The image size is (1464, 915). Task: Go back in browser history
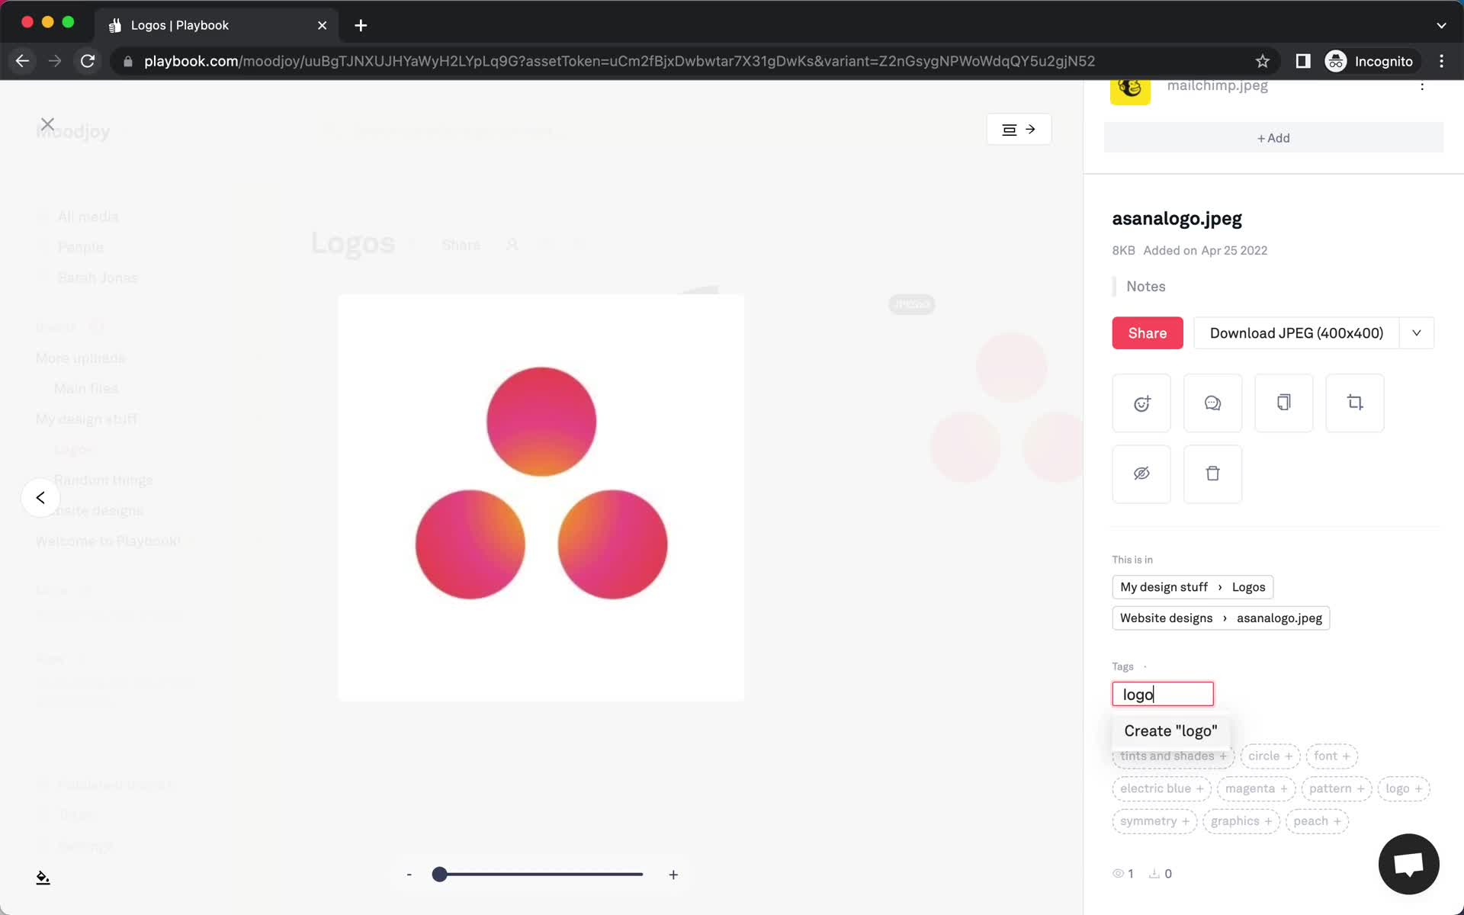(22, 61)
